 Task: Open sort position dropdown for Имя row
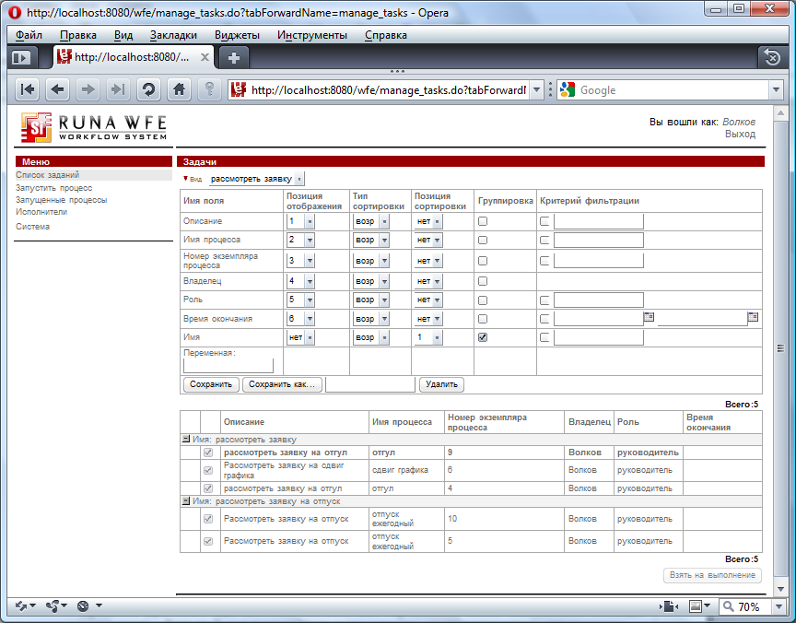[429, 337]
